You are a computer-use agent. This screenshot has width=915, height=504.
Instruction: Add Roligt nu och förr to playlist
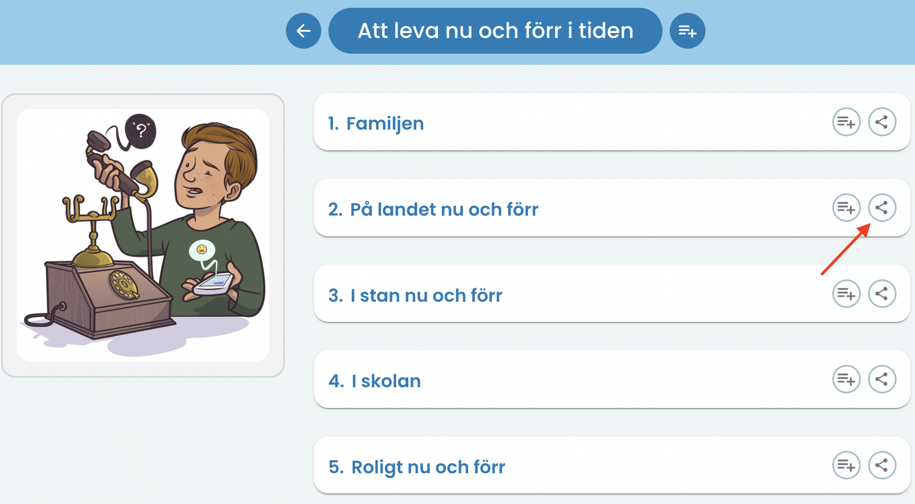click(x=846, y=465)
